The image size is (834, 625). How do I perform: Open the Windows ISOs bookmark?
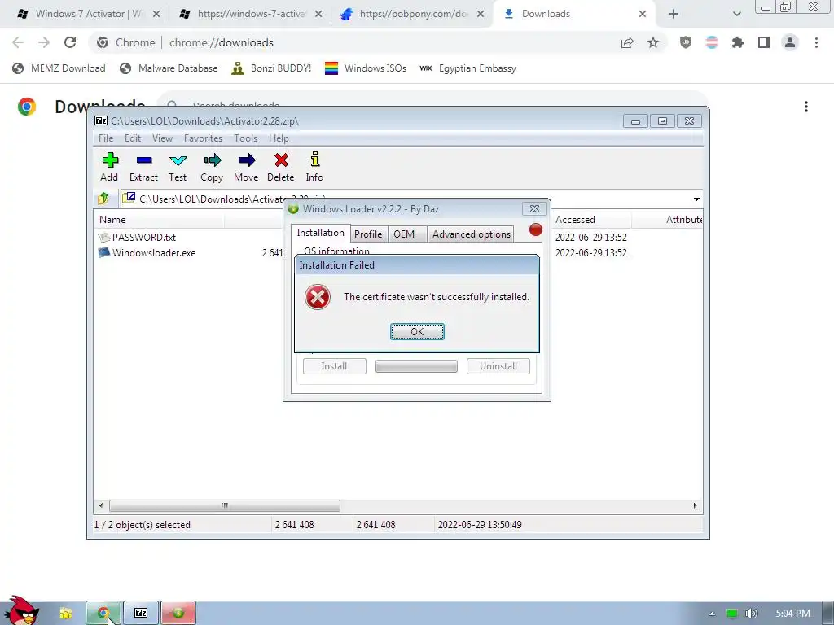[x=366, y=68]
